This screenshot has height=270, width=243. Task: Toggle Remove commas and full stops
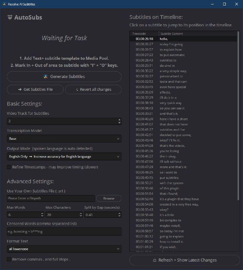pos(9,259)
